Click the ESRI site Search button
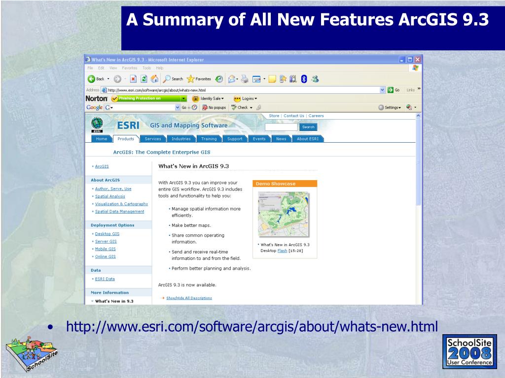Viewport: 505px width, 378px height. click(308, 127)
